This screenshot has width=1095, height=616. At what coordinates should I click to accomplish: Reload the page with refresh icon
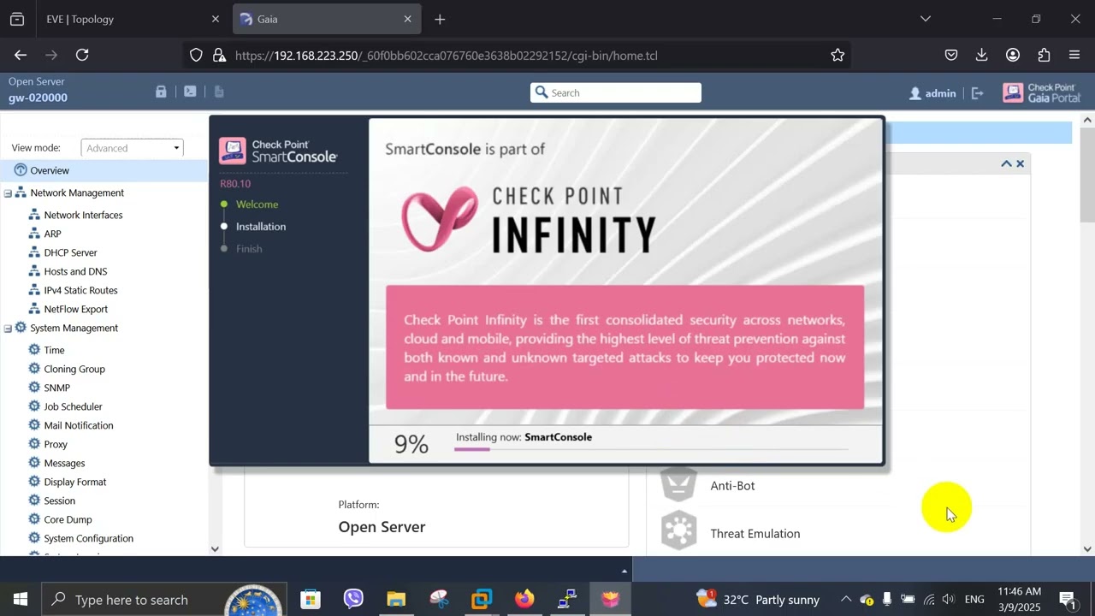point(82,55)
